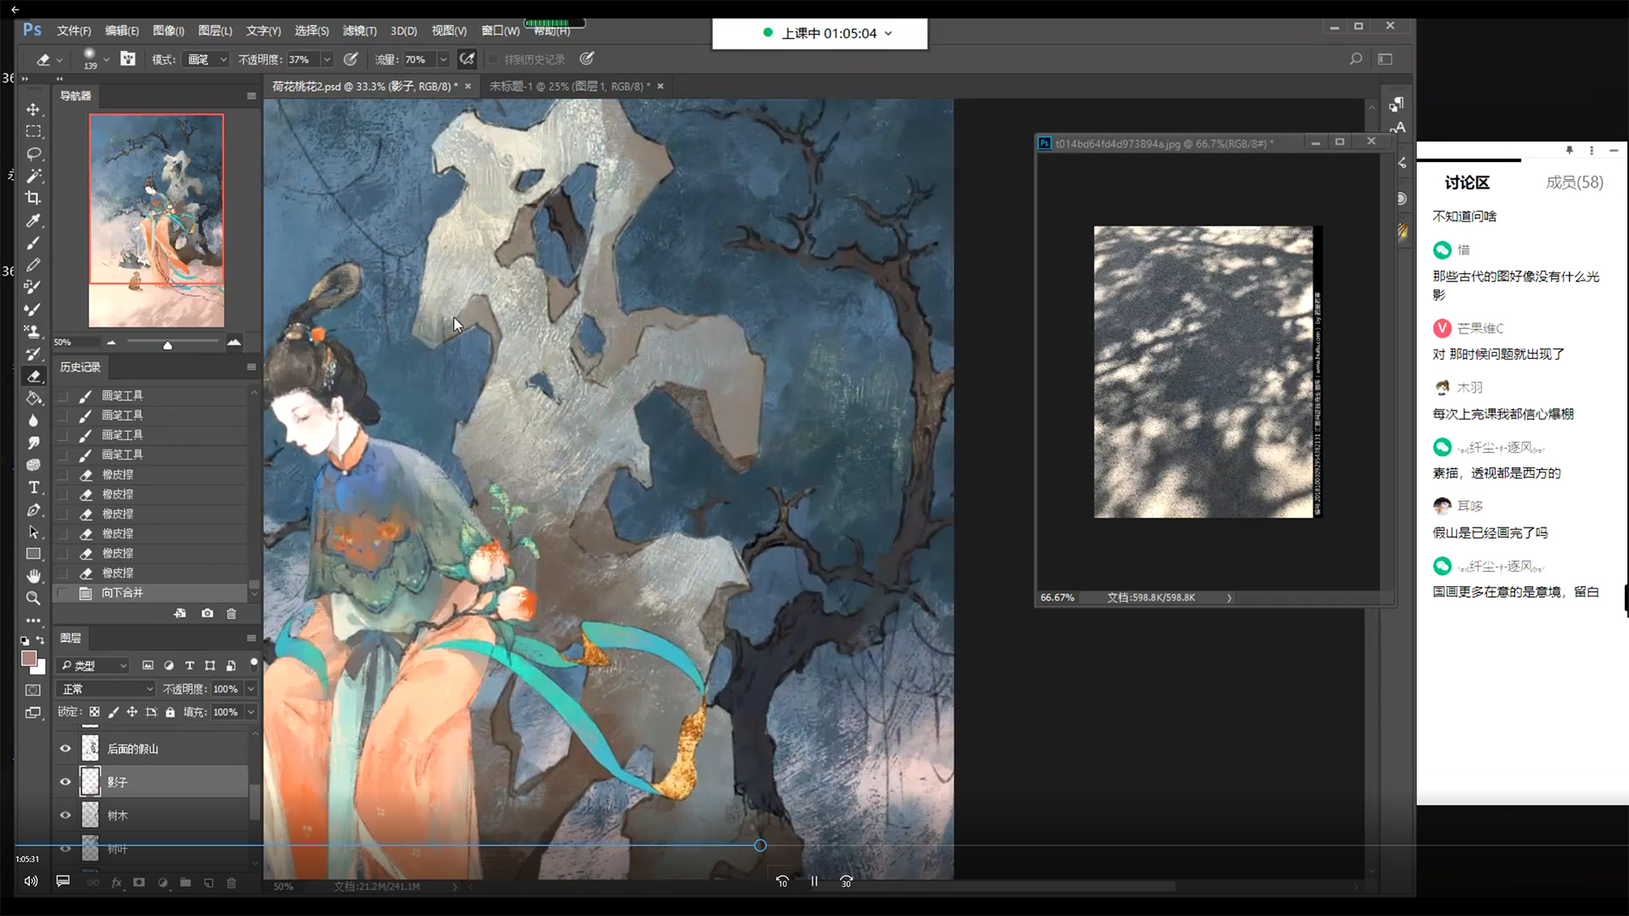Click the history camera snapshot icon
Image resolution: width=1629 pixels, height=916 pixels.
(207, 613)
